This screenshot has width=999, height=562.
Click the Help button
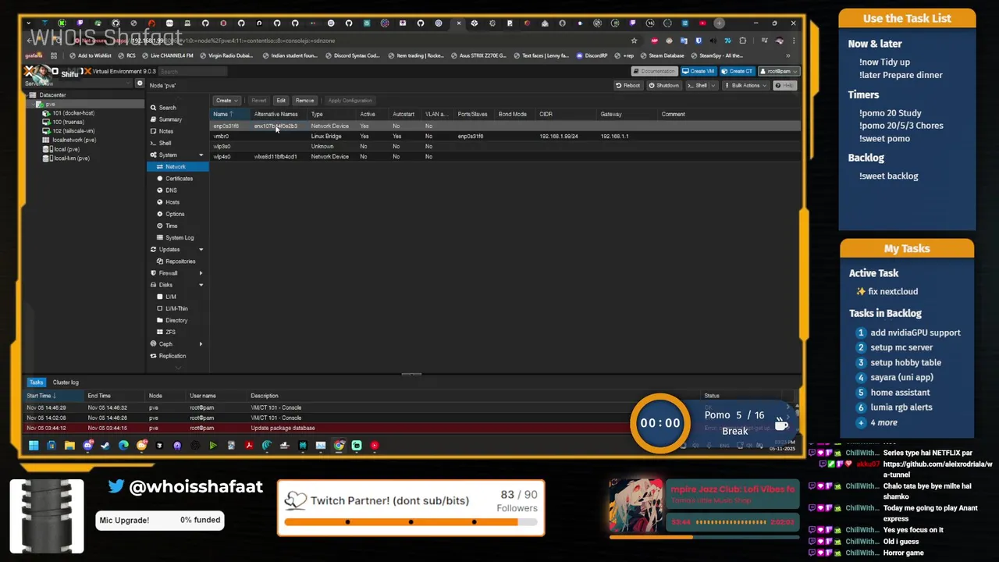pyautogui.click(x=784, y=86)
